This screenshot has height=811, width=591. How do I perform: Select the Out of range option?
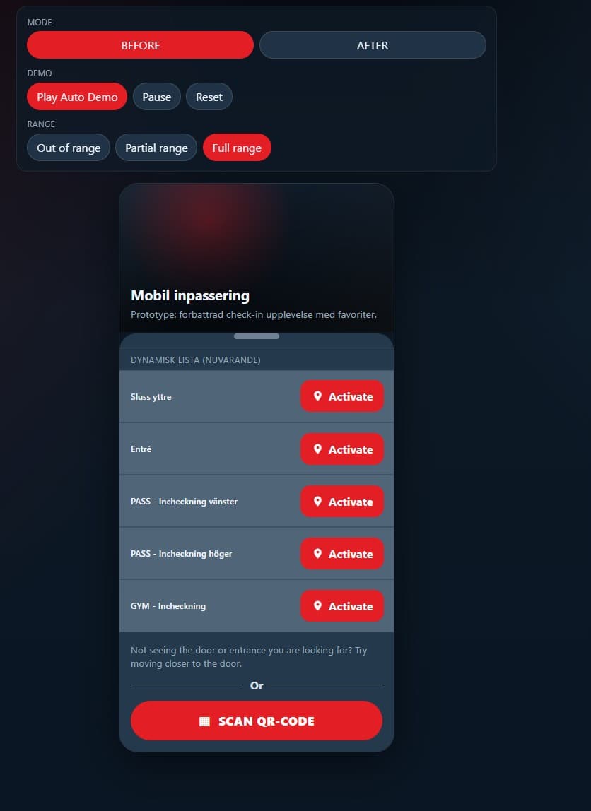click(69, 148)
